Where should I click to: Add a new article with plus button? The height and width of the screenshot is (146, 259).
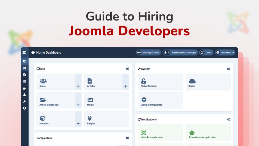click(126, 82)
